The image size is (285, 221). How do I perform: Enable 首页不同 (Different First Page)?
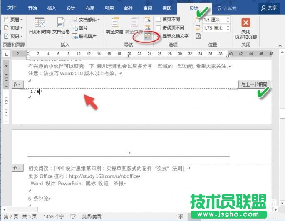159,20
